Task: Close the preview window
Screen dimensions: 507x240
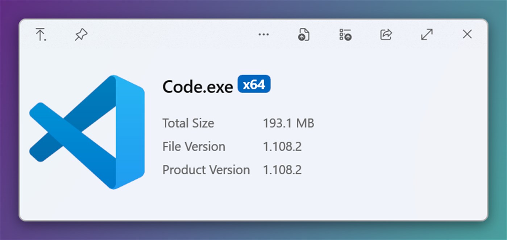Action: [467, 35]
